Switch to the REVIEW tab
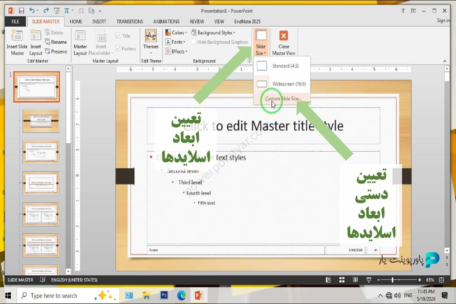456x304 pixels. (x=197, y=22)
